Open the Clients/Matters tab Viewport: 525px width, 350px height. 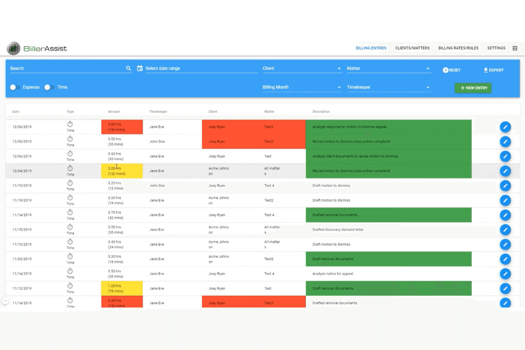pos(412,48)
